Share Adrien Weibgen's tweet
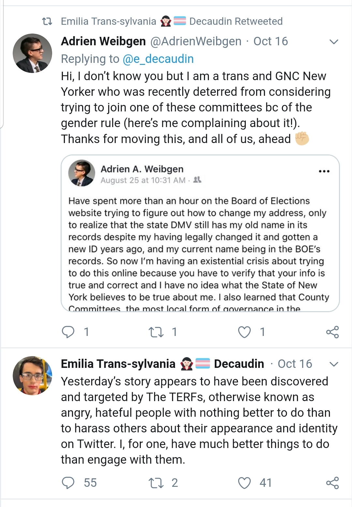352x507 pixels. (x=332, y=332)
